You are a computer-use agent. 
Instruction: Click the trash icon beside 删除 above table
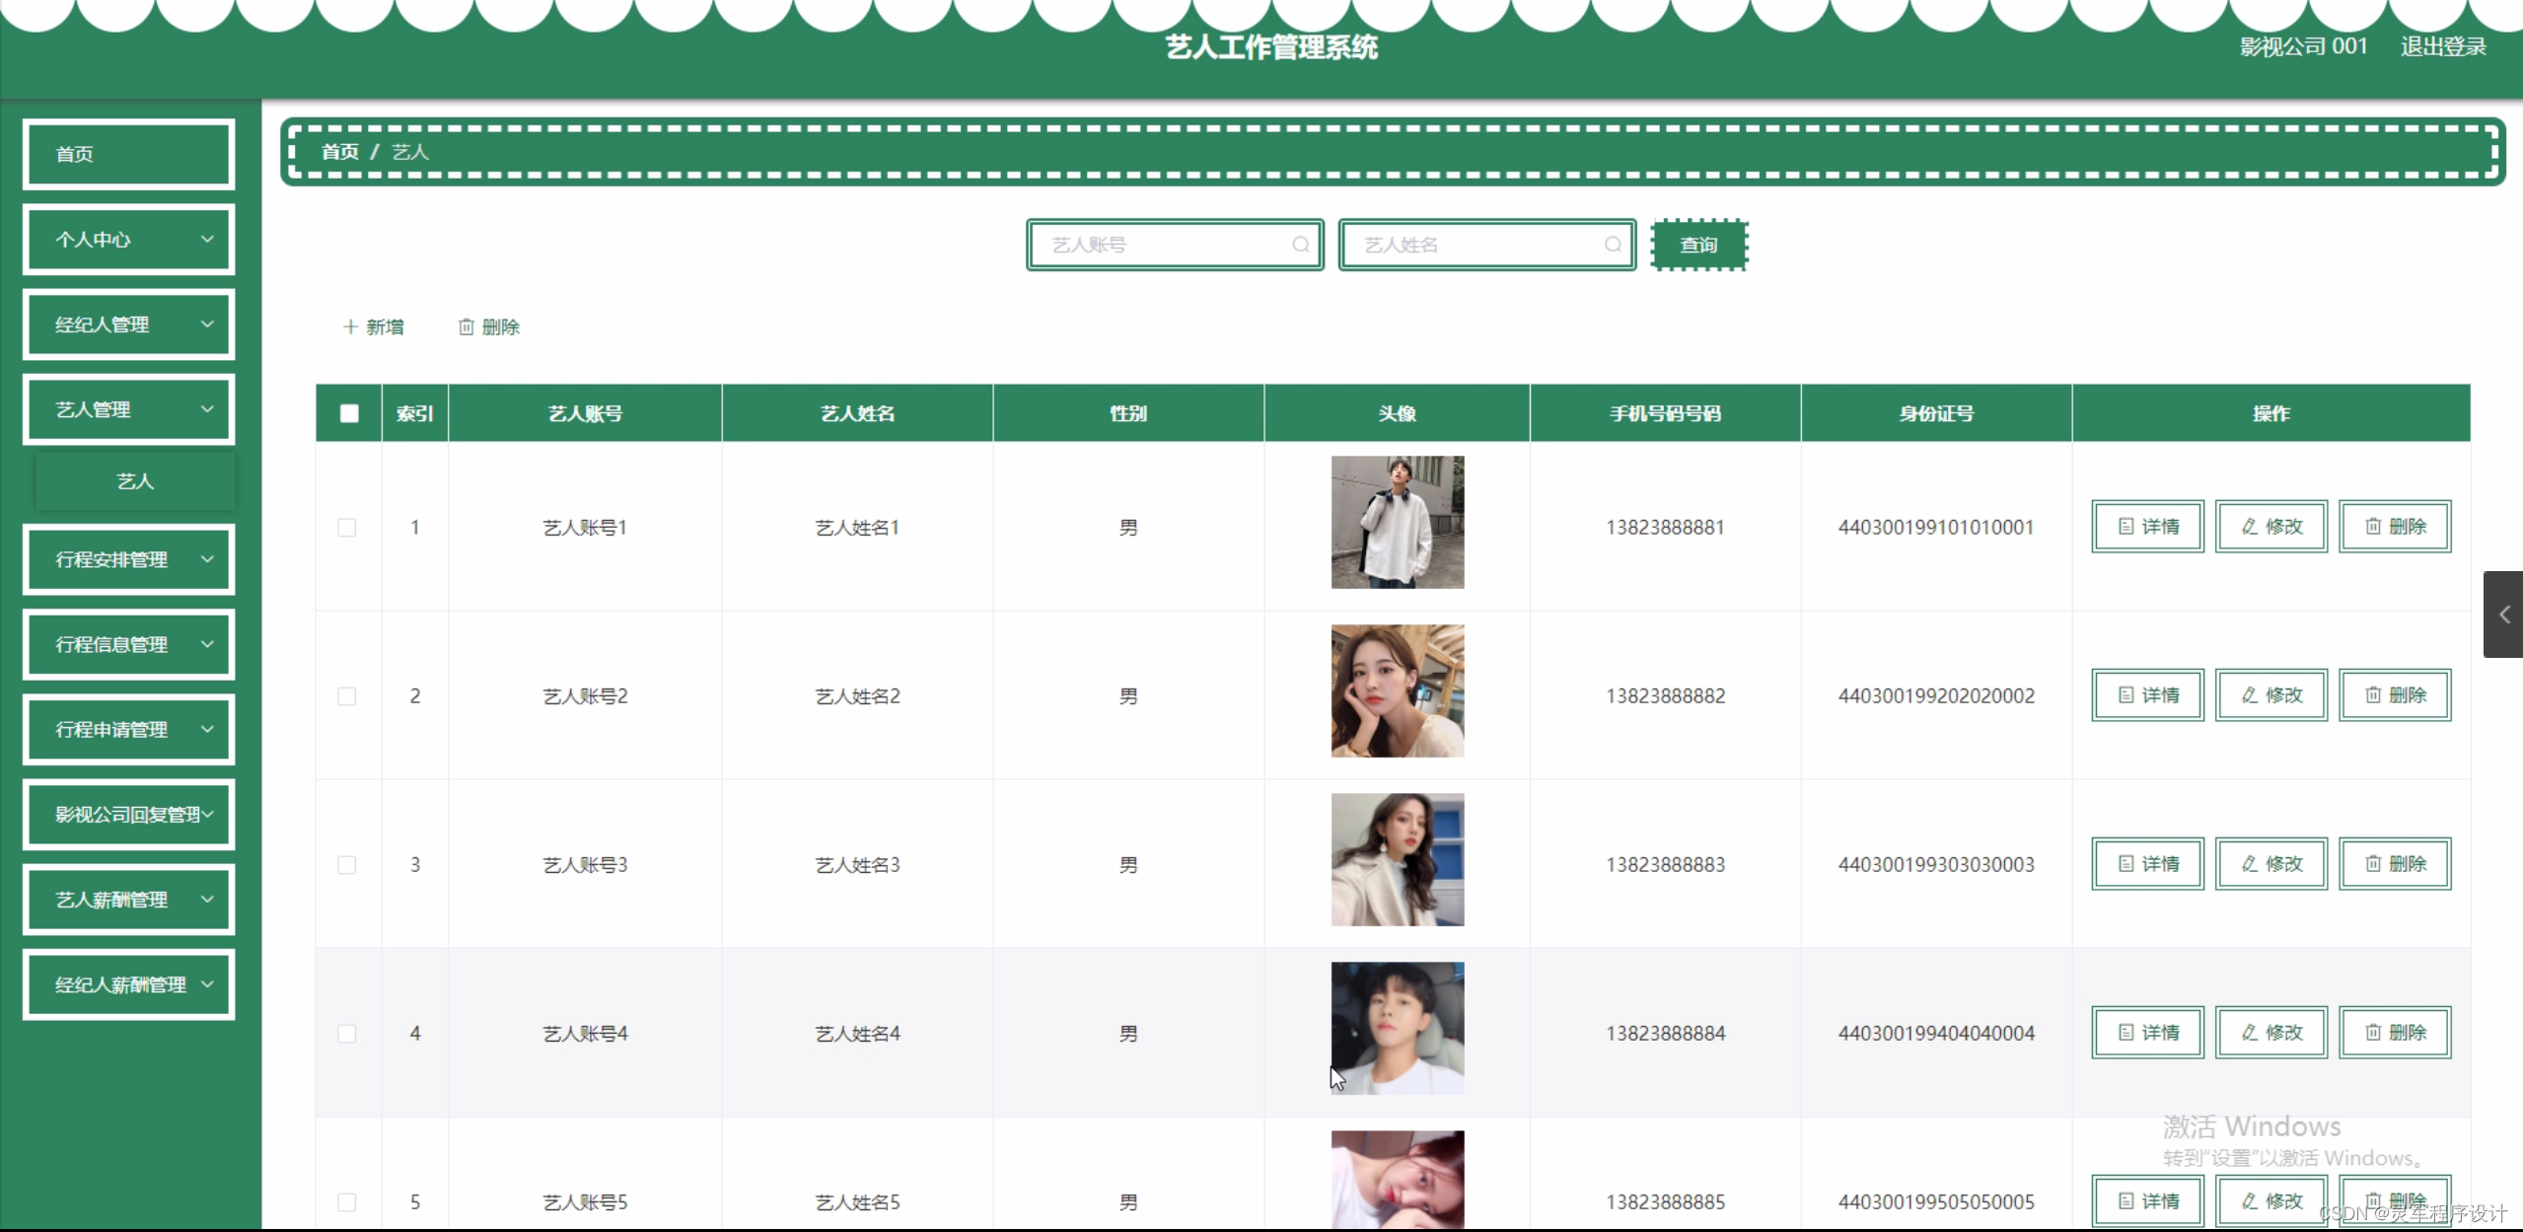(x=468, y=326)
